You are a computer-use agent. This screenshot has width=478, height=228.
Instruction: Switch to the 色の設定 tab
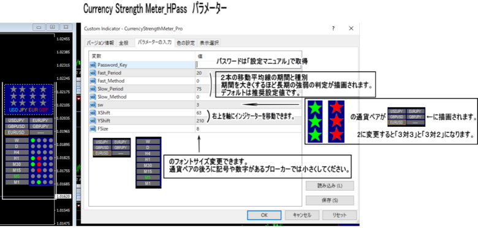pos(186,43)
